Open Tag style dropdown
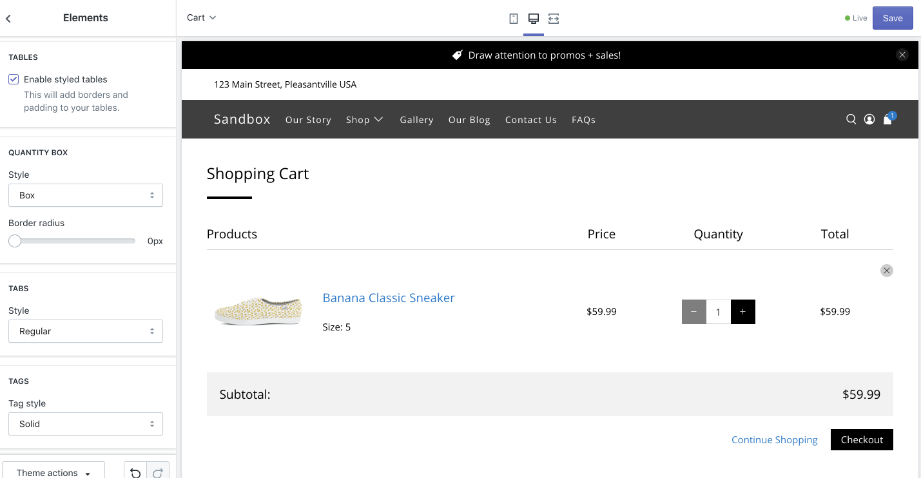Image resolution: width=921 pixels, height=478 pixels. 86,424
